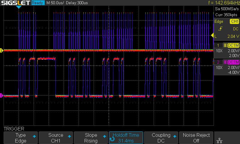Viewport: 240px width, 144px height.
Task: Select the Holdoff Time 31.4ms softkey
Action: click(x=126, y=138)
